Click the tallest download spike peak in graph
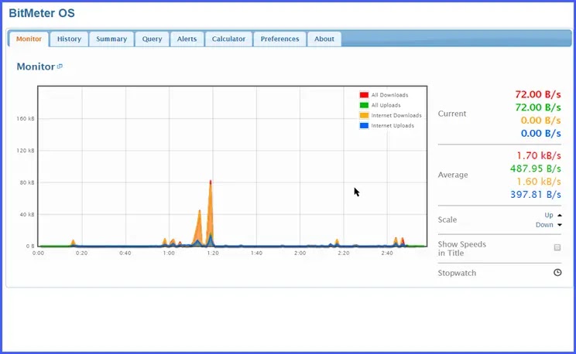The image size is (576, 354). (211, 181)
